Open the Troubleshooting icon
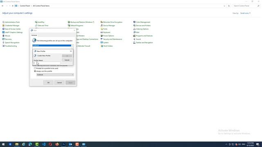The height and width of the screenshot is (147, 262). 3,46
